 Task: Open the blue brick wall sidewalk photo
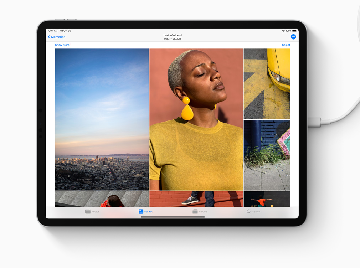pyautogui.click(x=267, y=155)
